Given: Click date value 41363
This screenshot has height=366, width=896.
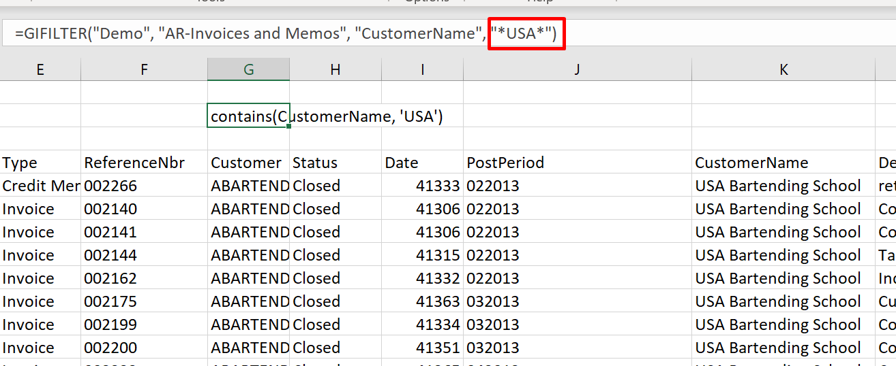Looking at the screenshot, I should [423, 301].
